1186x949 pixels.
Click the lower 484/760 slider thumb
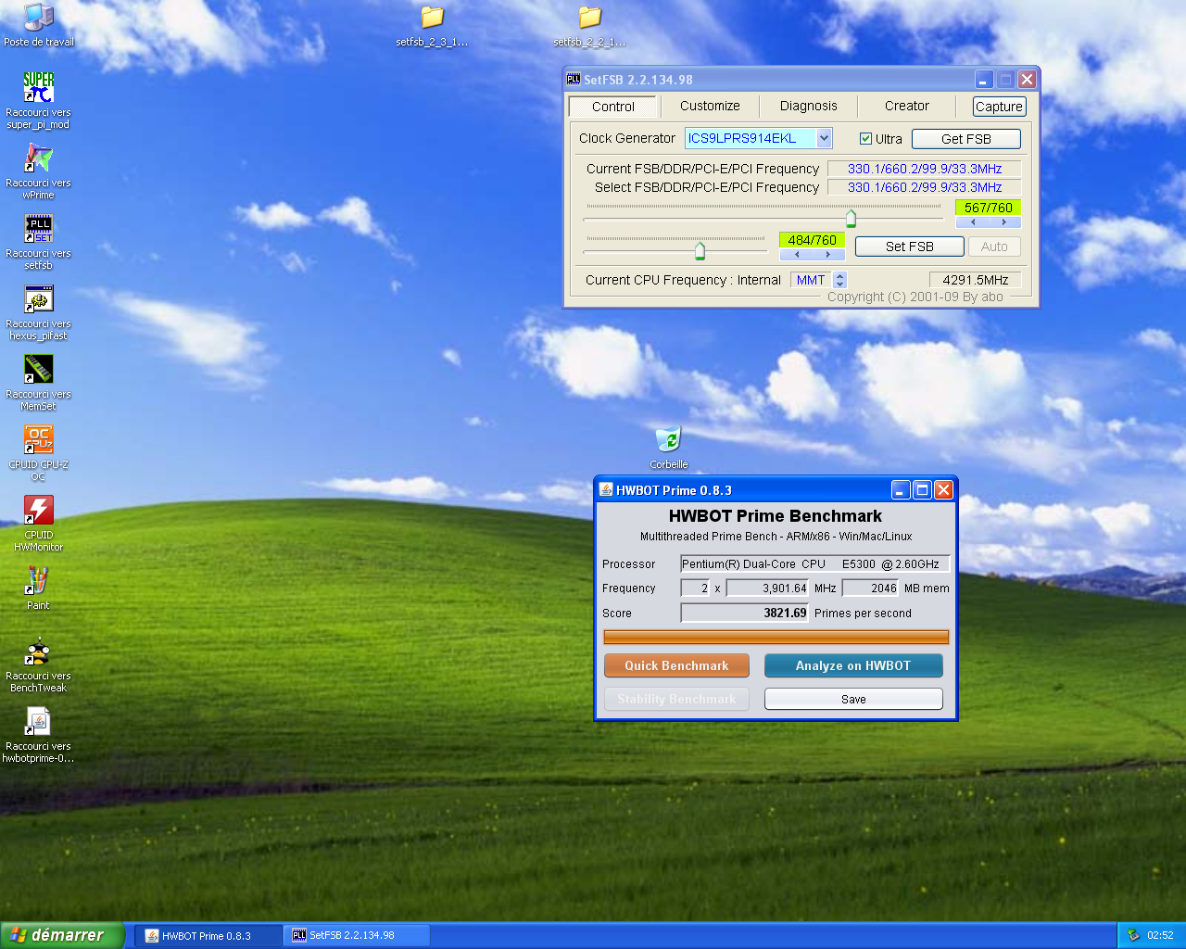(x=700, y=250)
